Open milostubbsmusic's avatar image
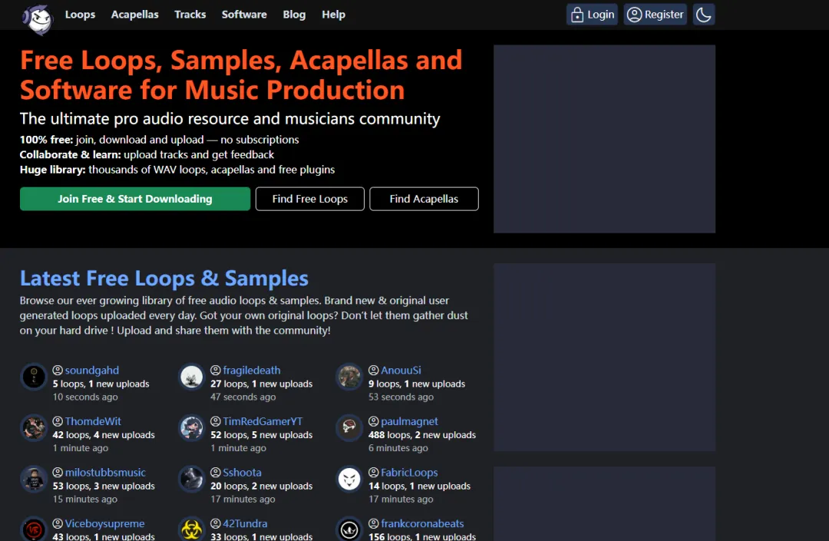The width and height of the screenshot is (829, 541). coord(34,479)
